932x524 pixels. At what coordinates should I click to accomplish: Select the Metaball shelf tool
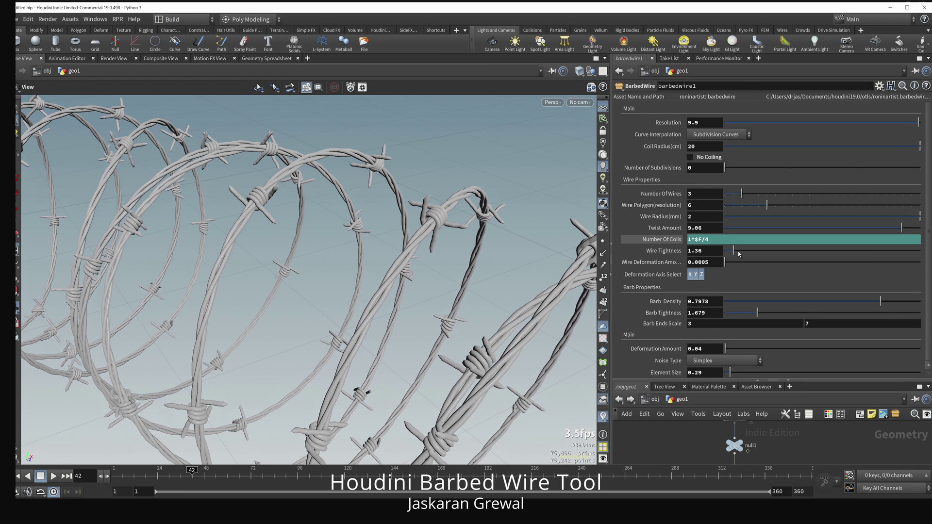344,44
